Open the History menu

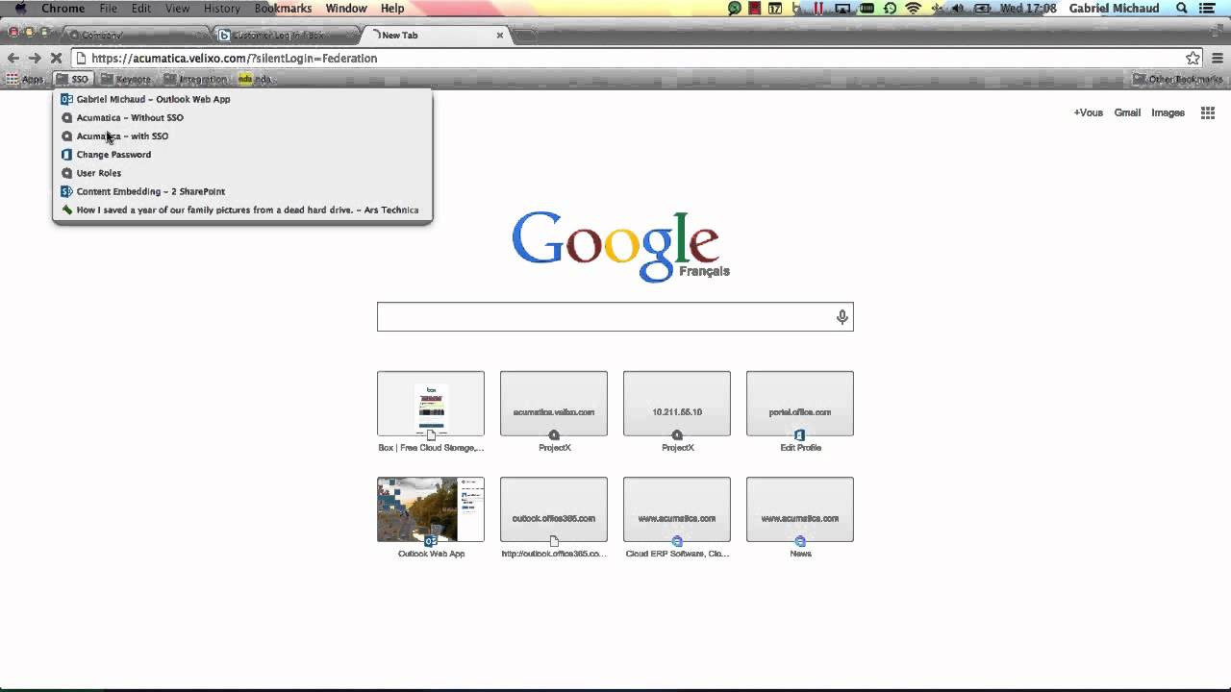point(222,9)
